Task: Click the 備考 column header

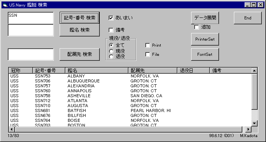Action: [x=231, y=70]
